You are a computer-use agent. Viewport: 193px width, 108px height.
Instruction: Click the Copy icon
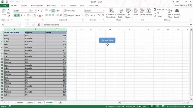(x=8, y=13)
